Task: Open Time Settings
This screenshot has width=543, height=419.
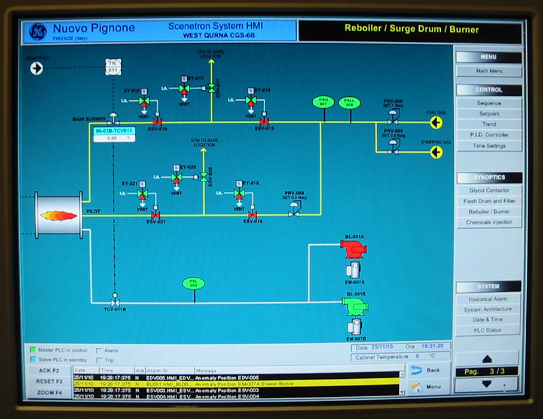Action: 489,145
